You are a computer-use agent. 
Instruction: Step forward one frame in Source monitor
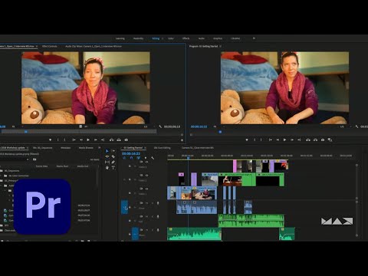pos(95,140)
